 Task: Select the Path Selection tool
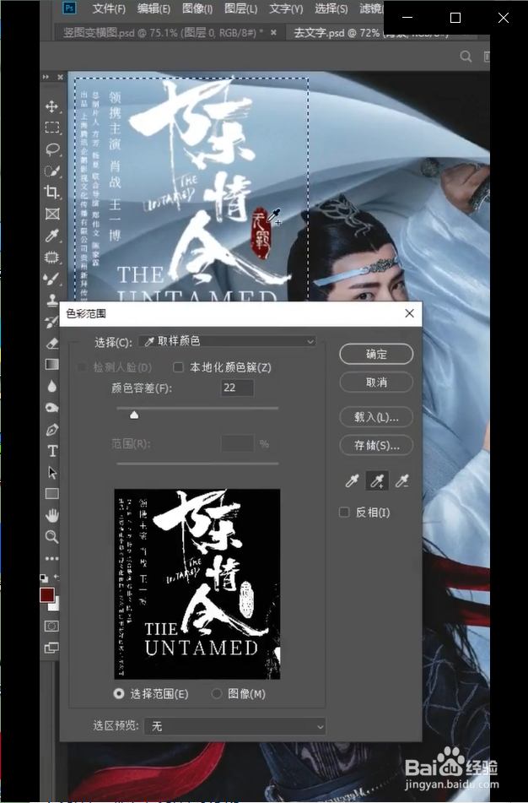[x=51, y=472]
